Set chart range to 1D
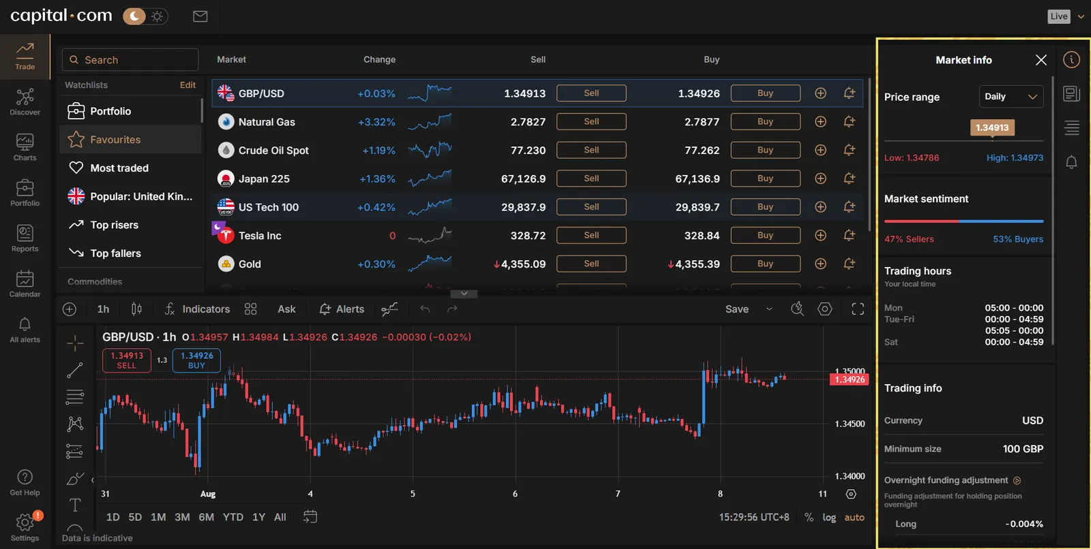The width and height of the screenshot is (1091, 549). [x=113, y=517]
